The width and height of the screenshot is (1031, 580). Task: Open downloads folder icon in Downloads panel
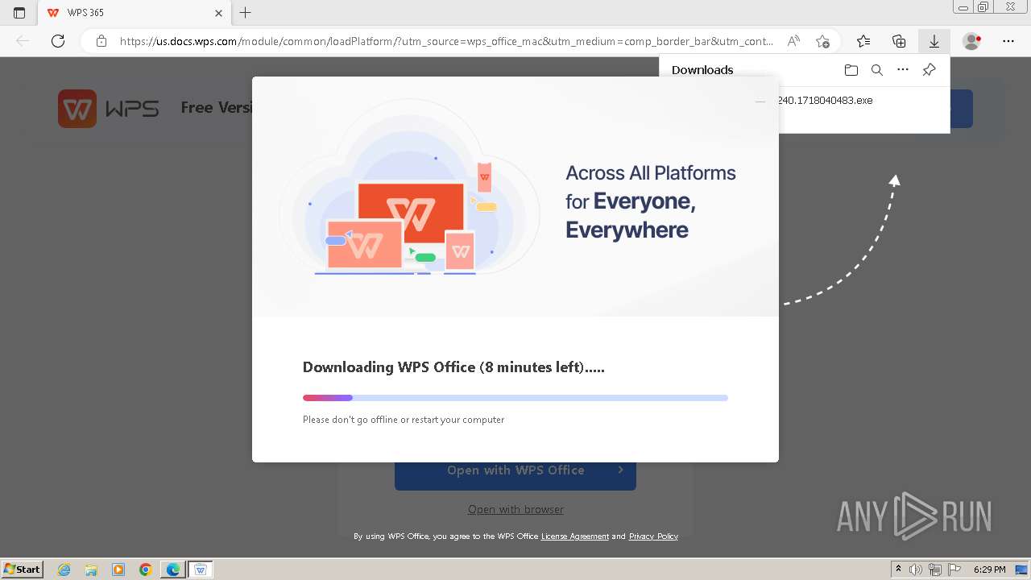[851, 70]
